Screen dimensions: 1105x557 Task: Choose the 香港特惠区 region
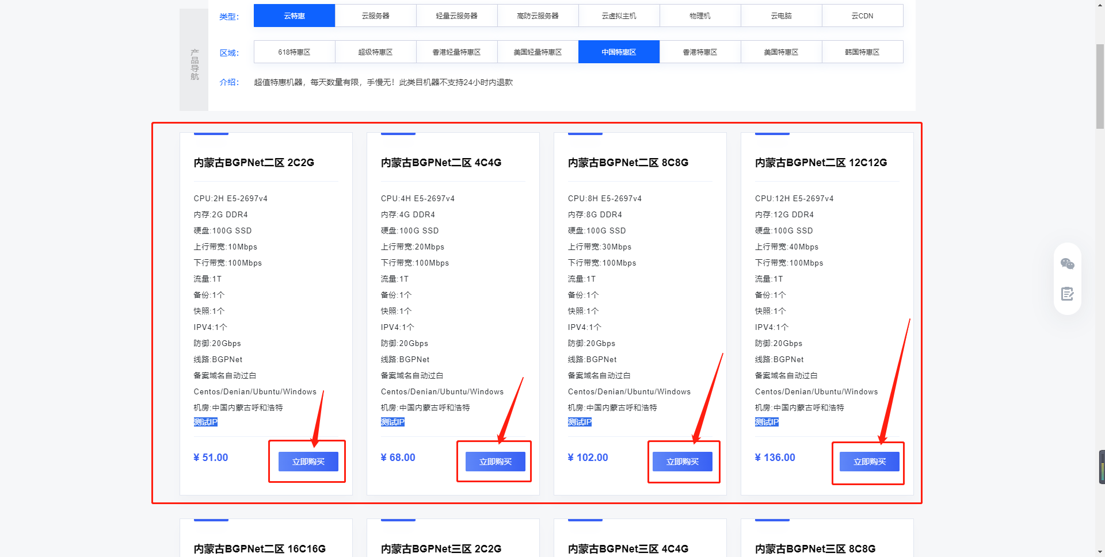[x=700, y=52]
